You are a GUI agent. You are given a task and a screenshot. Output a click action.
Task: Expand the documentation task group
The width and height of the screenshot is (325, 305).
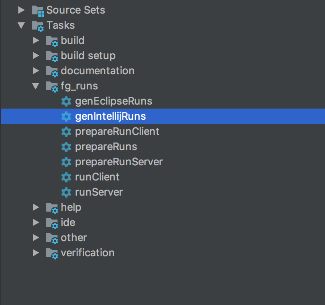click(x=35, y=71)
